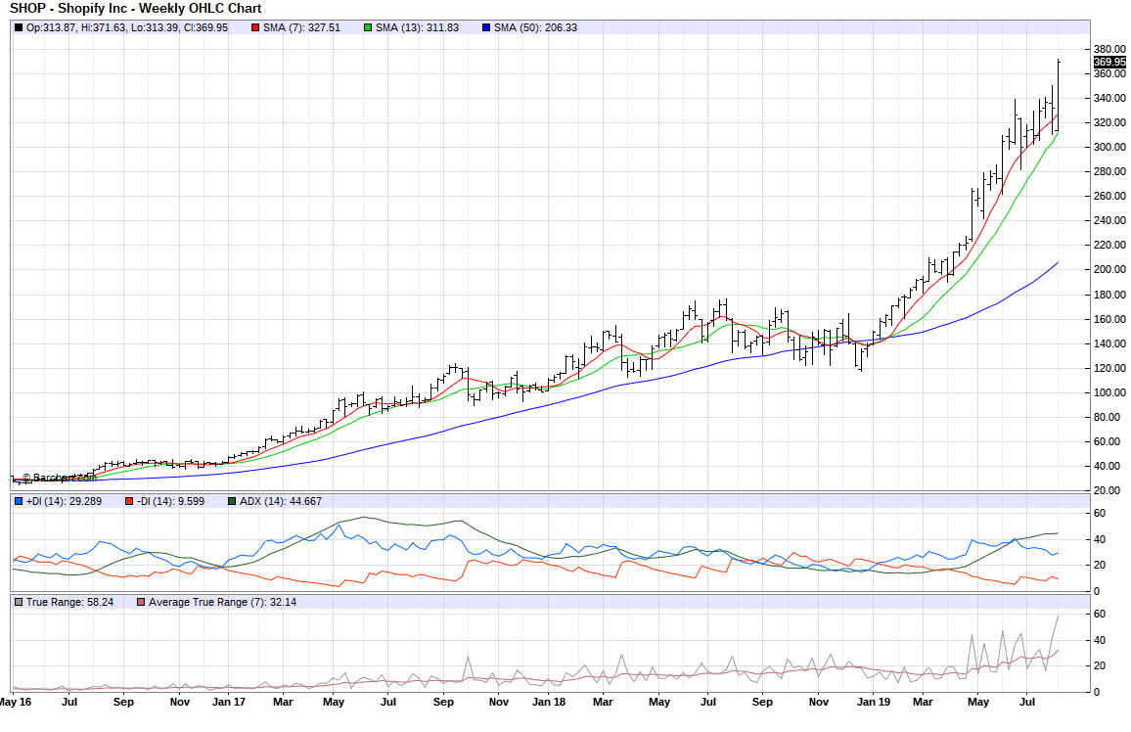Click the 140.00 price axis label

click(x=1109, y=344)
